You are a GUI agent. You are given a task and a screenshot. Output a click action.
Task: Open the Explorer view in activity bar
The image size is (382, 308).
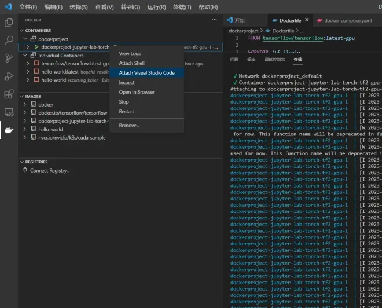[9, 23]
